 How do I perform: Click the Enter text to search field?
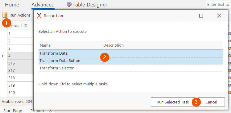(219, 5)
